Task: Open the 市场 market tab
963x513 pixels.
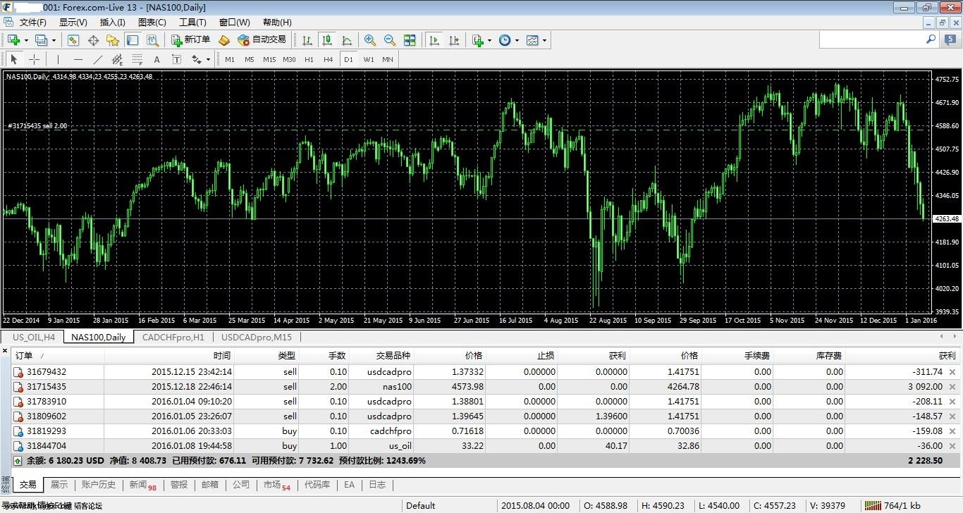Action: coord(276,485)
